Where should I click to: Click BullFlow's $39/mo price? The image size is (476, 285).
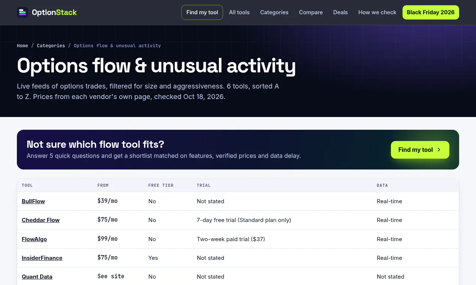coord(108,201)
